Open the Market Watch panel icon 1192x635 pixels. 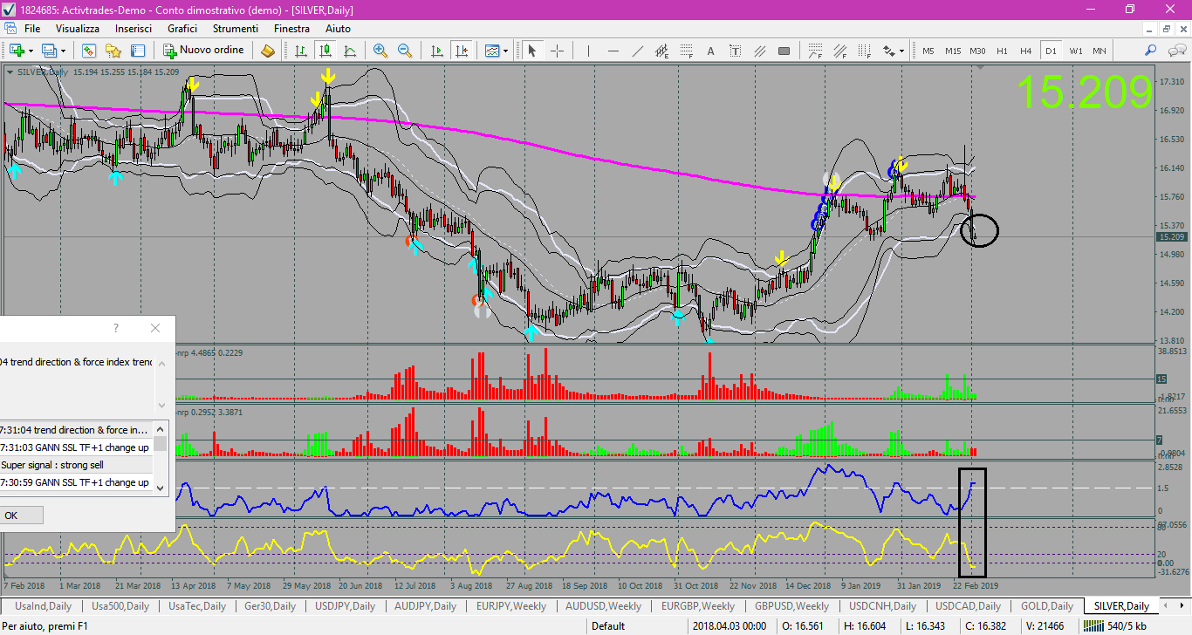(89, 51)
